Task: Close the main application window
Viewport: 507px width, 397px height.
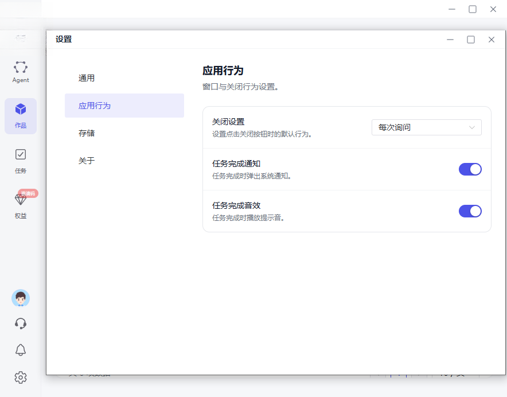Action: pyautogui.click(x=493, y=9)
